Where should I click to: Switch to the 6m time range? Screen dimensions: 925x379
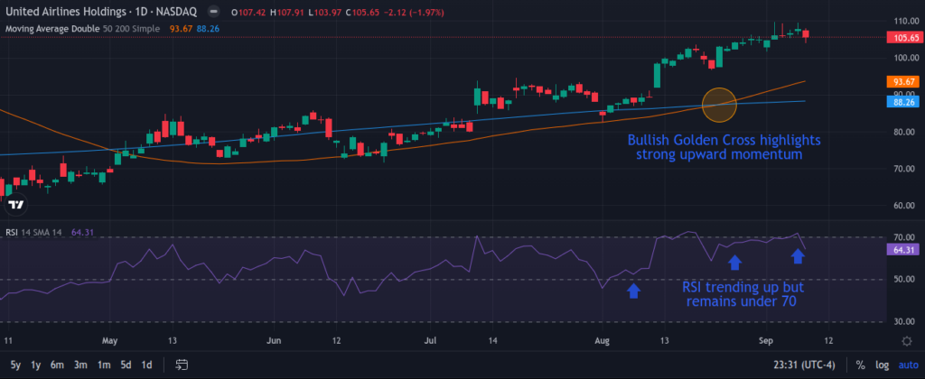tap(57, 365)
